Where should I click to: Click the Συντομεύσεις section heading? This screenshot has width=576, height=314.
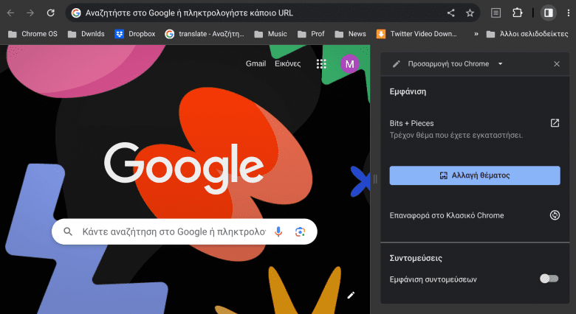pos(416,258)
